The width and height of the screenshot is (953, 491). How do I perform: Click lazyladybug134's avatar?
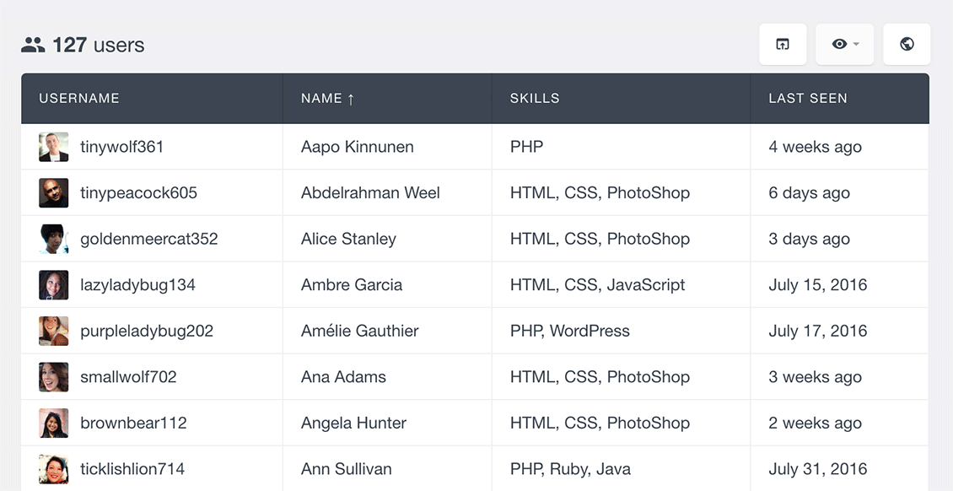pos(53,285)
